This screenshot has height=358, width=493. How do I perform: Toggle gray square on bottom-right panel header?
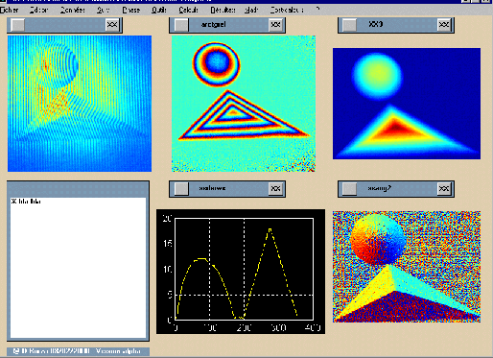[x=349, y=188]
